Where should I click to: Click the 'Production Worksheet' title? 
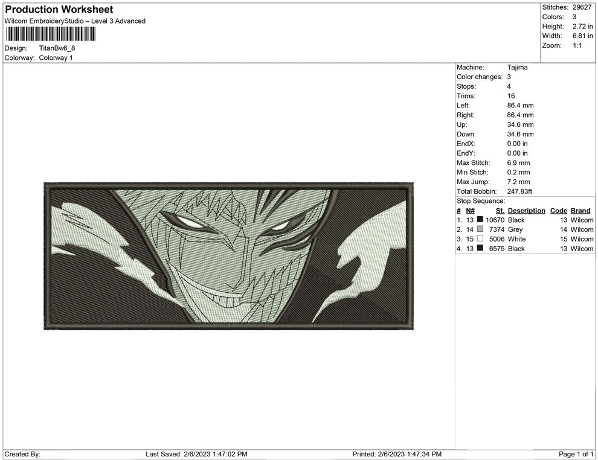click(x=59, y=9)
